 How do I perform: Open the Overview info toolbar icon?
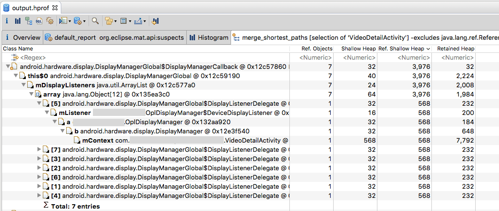pyautogui.click(x=7, y=21)
